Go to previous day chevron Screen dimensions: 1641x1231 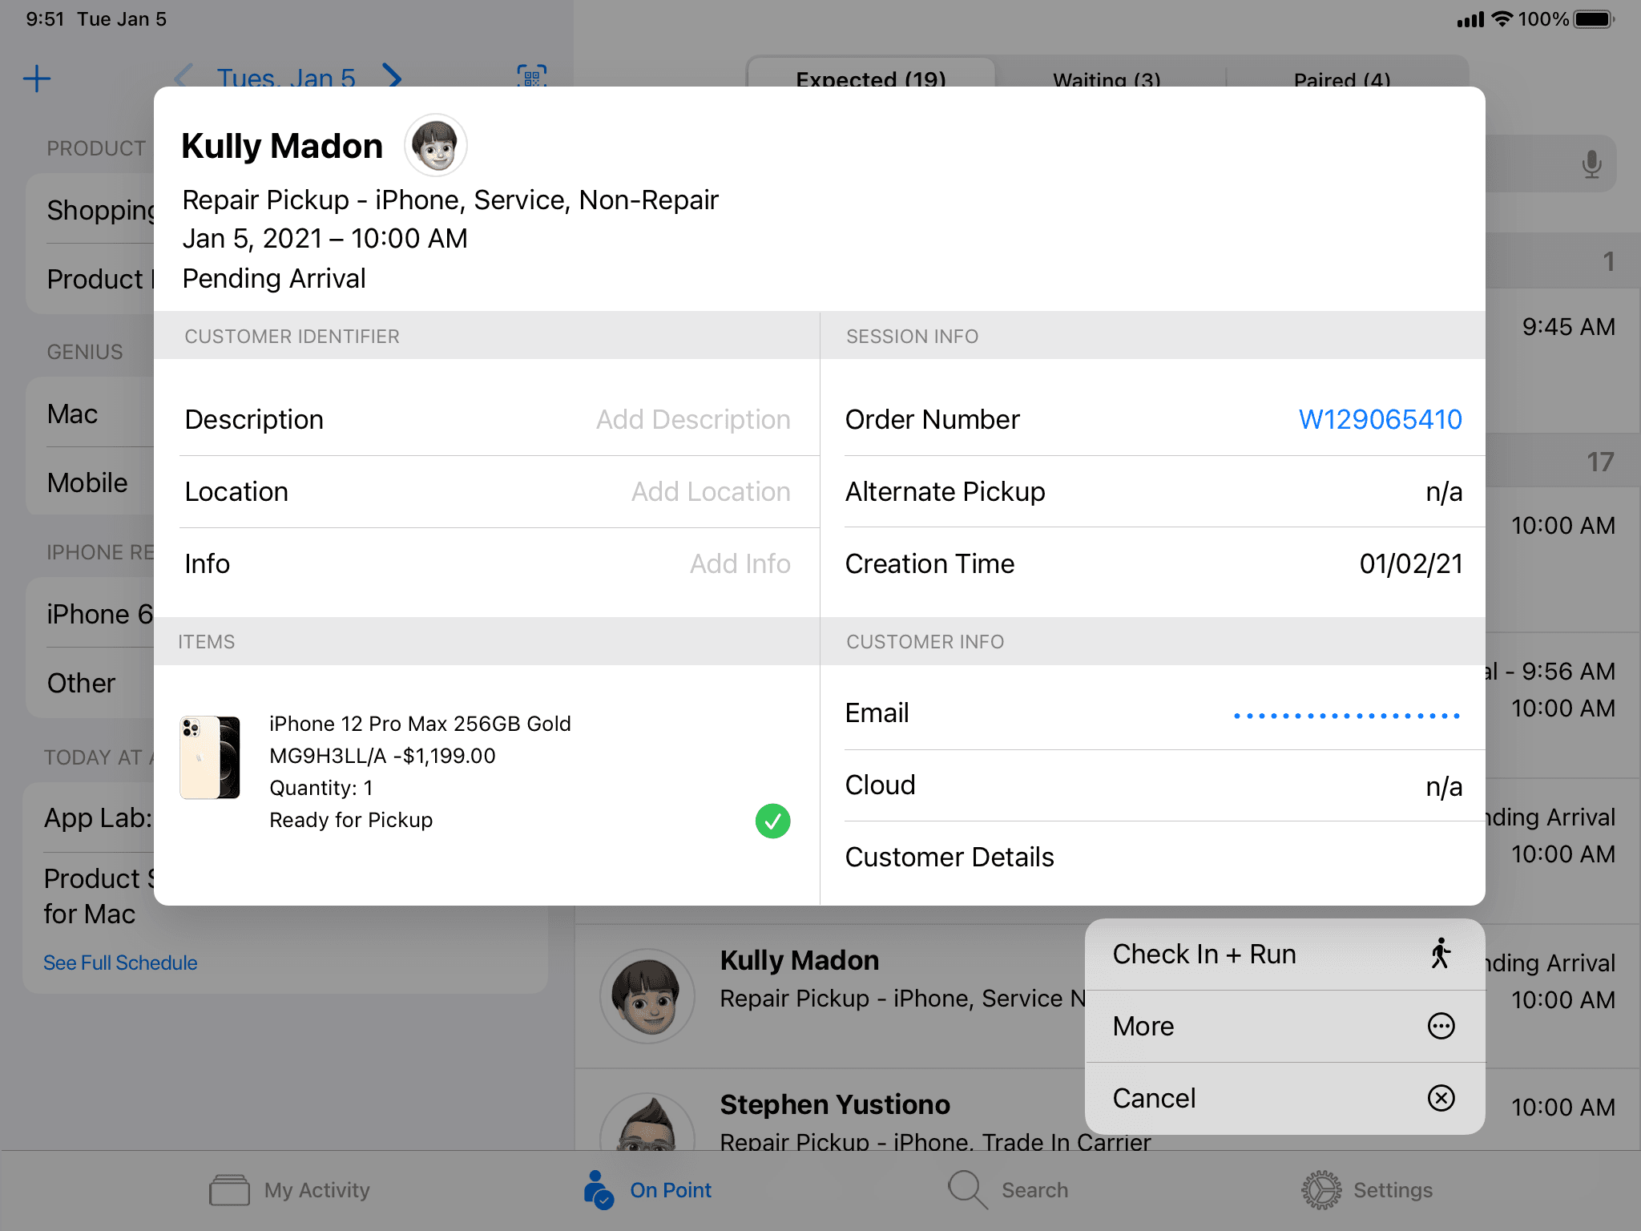click(x=183, y=77)
